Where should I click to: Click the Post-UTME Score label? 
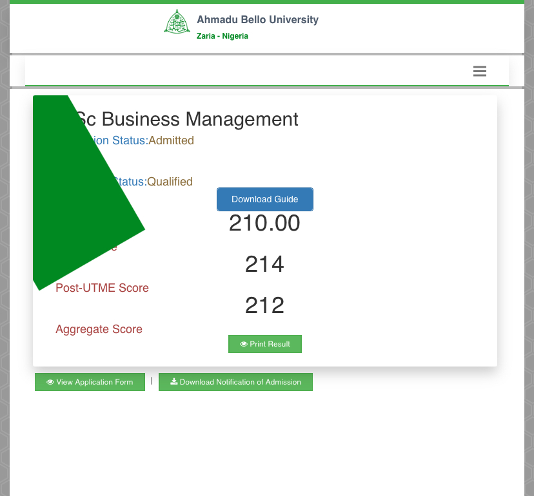102,288
